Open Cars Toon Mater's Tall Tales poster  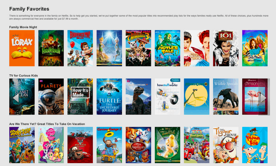(x=80, y=145)
